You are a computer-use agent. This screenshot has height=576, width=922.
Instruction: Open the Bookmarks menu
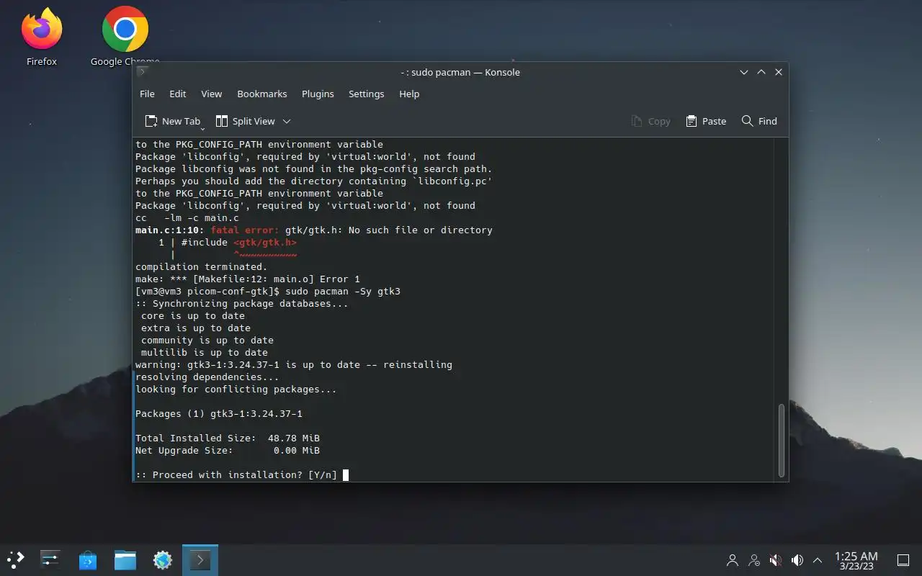(x=262, y=94)
